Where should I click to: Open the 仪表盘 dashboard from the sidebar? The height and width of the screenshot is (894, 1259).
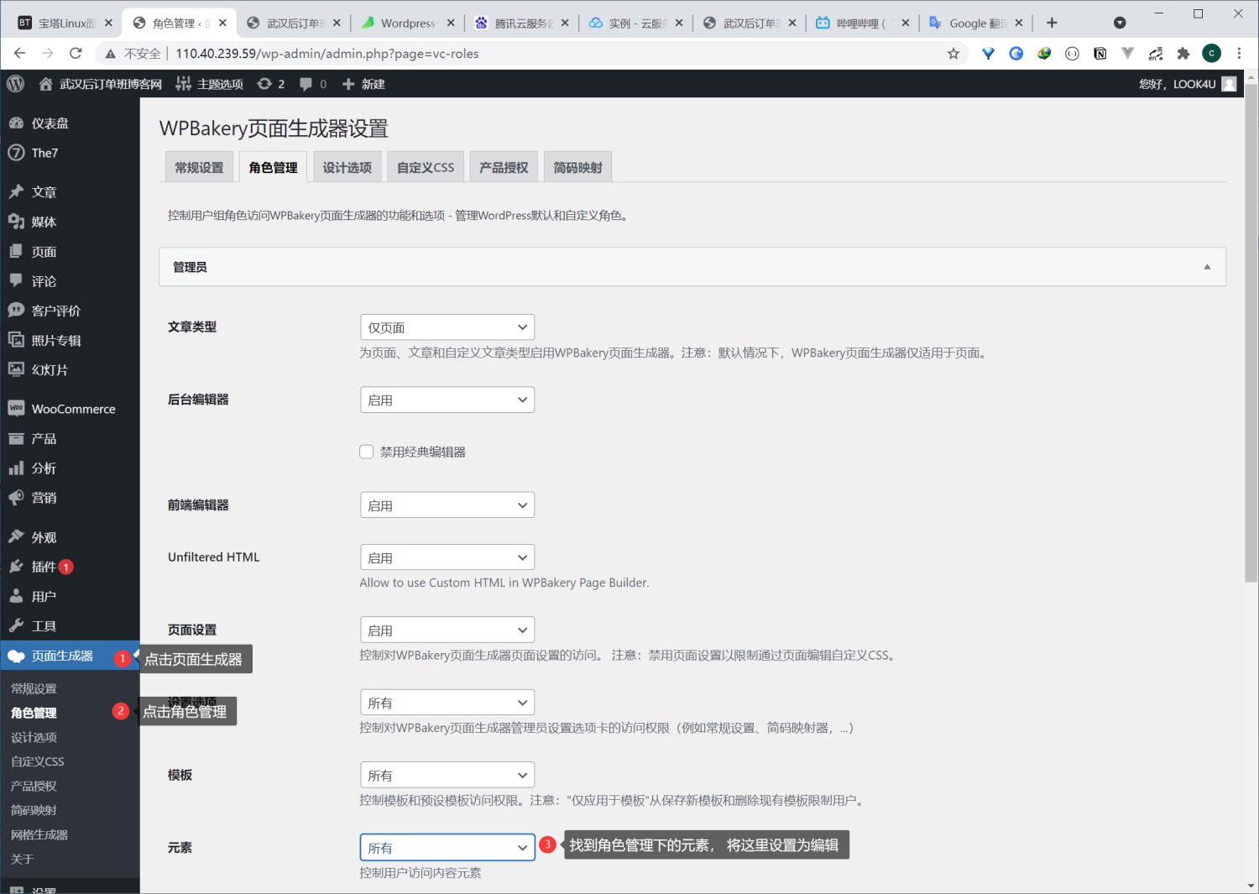click(46, 122)
